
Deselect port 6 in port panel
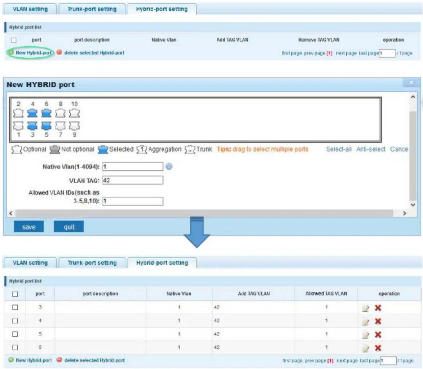47,113
